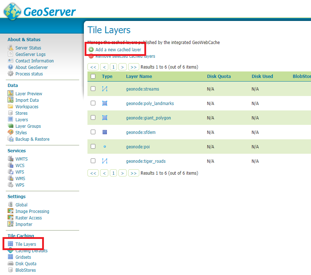Image resolution: width=311 pixels, height=275 pixels.
Task: Open the geonode:giant_polygon layer link
Action: 148,118
